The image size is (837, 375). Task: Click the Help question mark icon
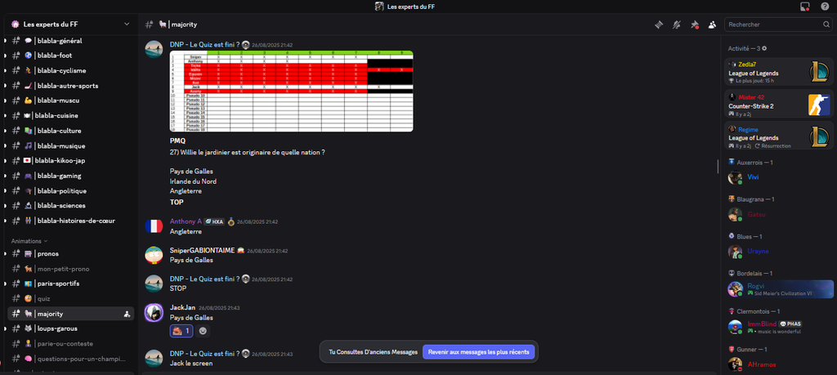[825, 7]
